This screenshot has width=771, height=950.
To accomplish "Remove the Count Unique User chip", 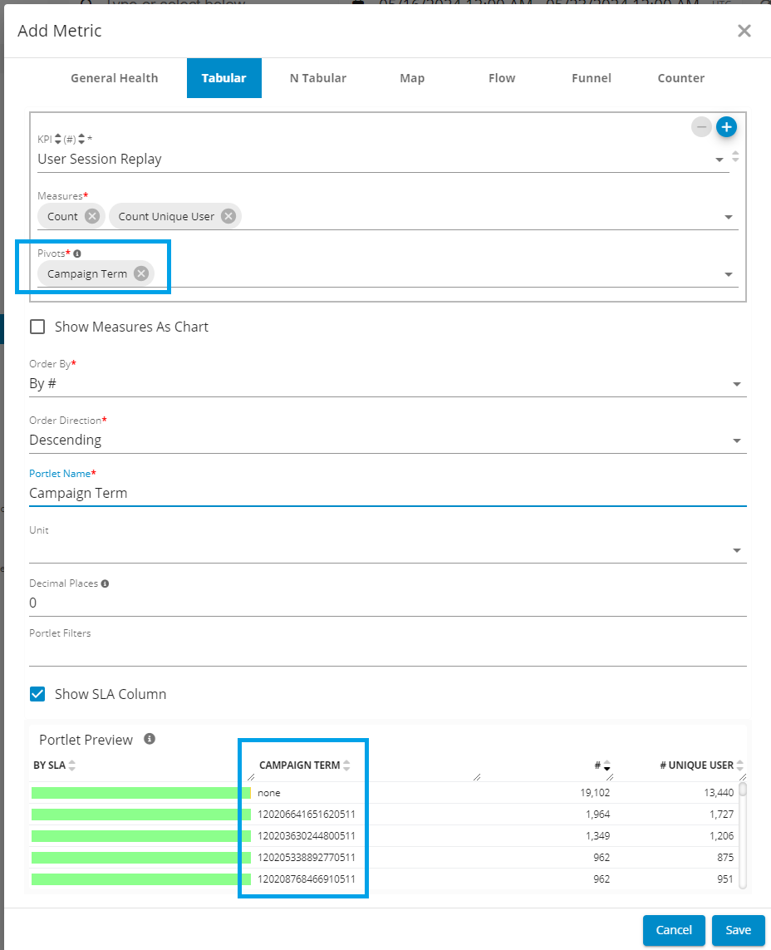I will pos(228,216).
